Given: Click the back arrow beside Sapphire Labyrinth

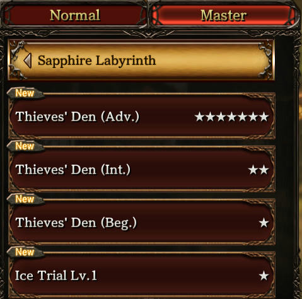Looking at the screenshot, I should (x=28, y=61).
